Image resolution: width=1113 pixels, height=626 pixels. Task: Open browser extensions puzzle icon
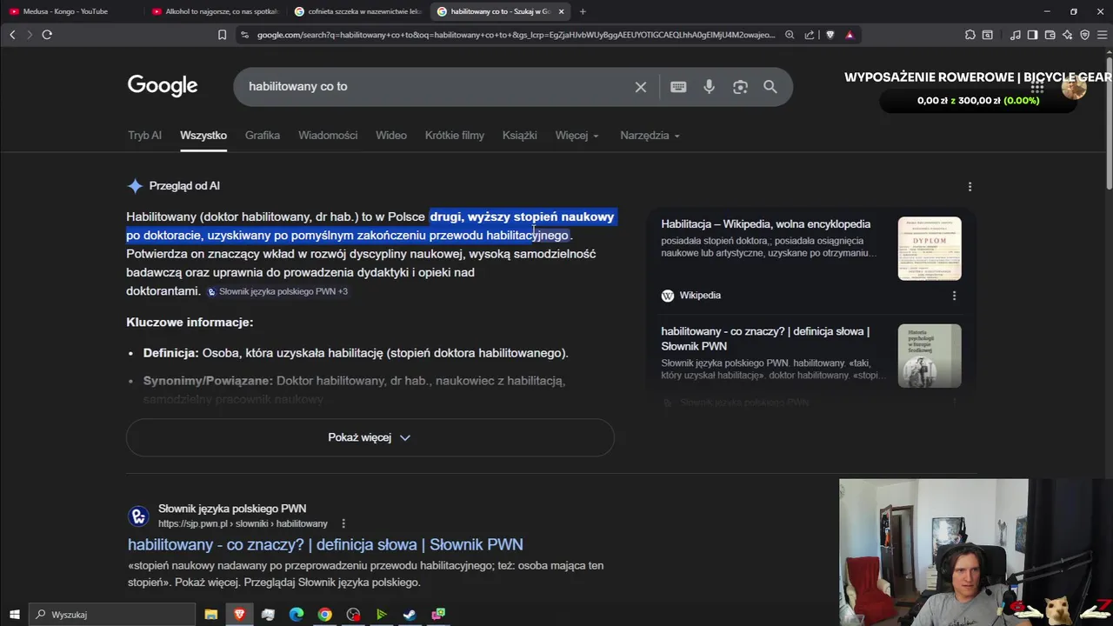point(970,35)
